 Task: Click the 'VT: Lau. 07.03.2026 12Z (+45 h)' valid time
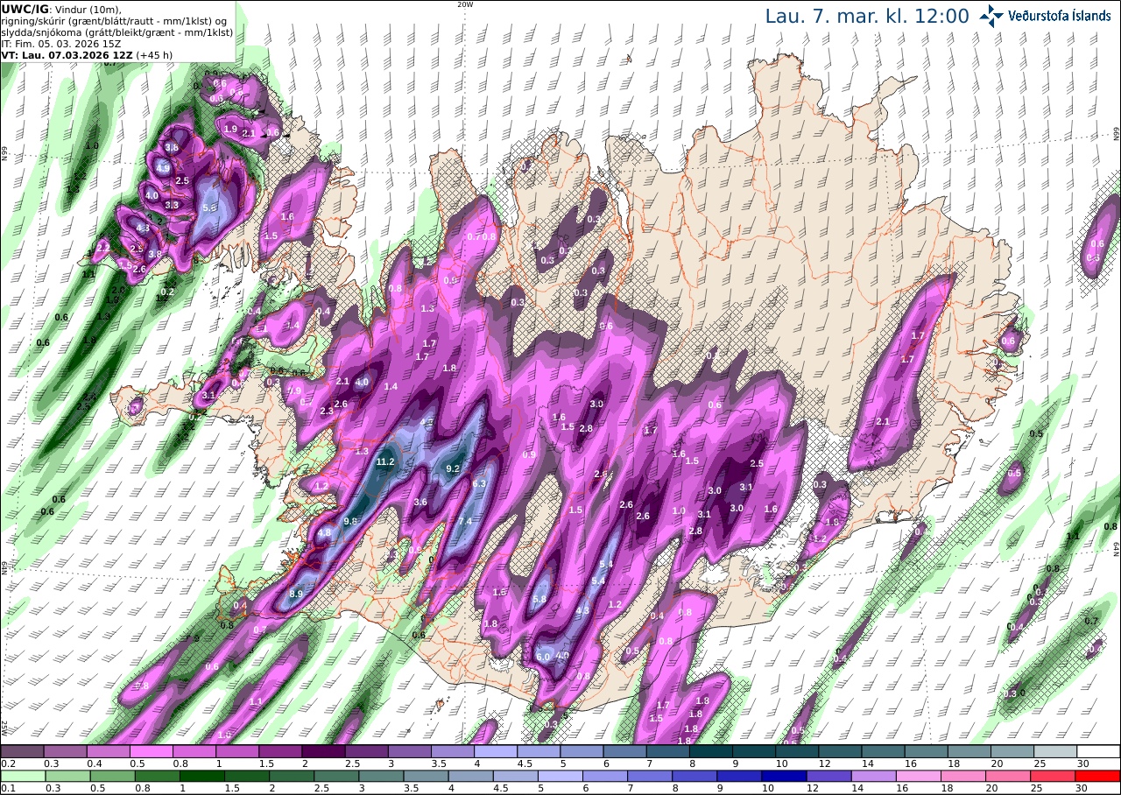tap(87, 54)
